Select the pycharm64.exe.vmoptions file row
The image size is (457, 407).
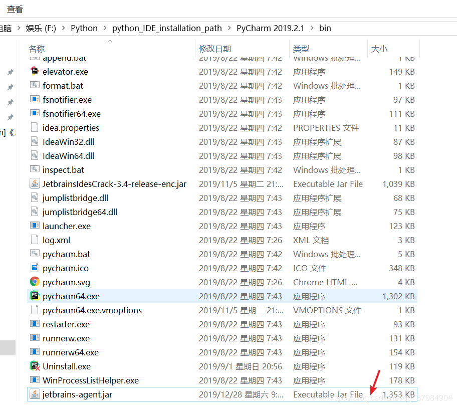point(222,310)
